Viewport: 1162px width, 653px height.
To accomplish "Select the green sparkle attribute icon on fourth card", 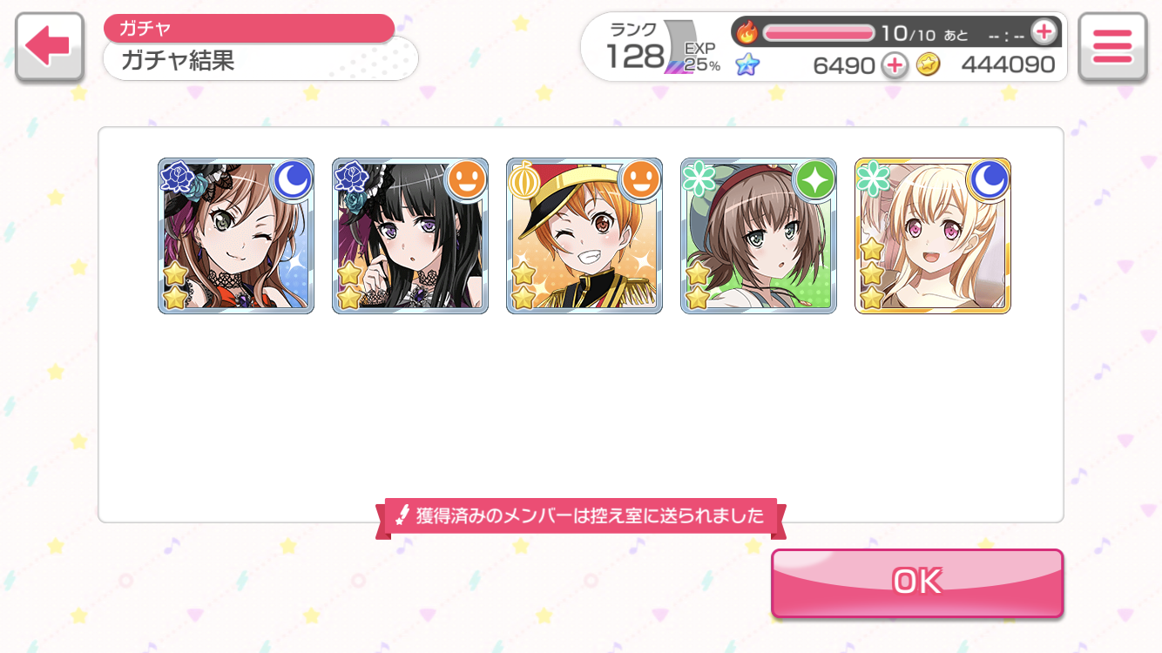I will tap(814, 180).
